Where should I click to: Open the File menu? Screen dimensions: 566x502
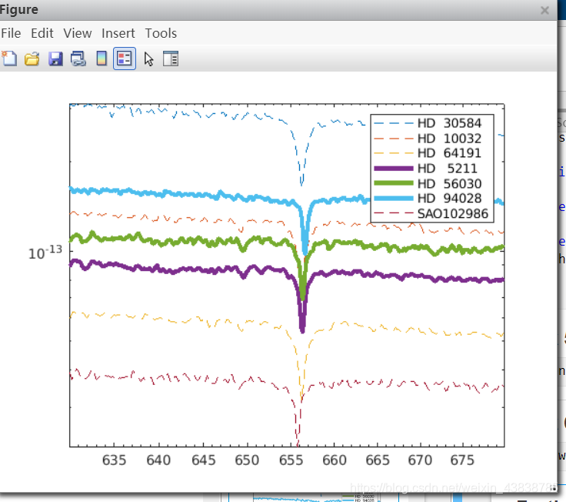pyautogui.click(x=11, y=33)
